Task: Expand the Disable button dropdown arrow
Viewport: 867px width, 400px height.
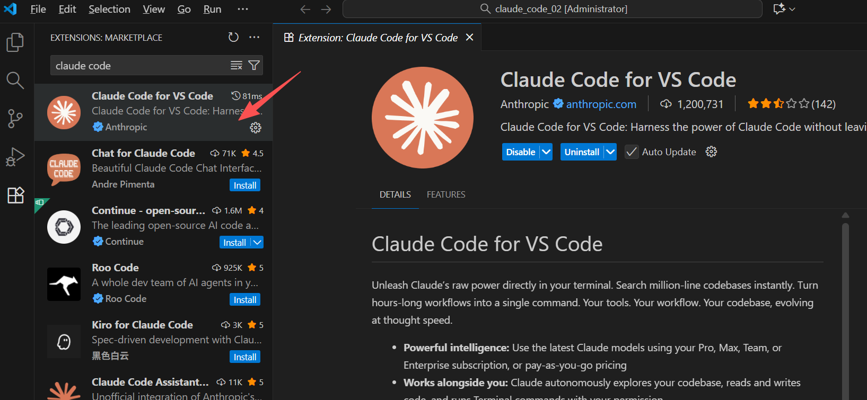Action: tap(546, 152)
